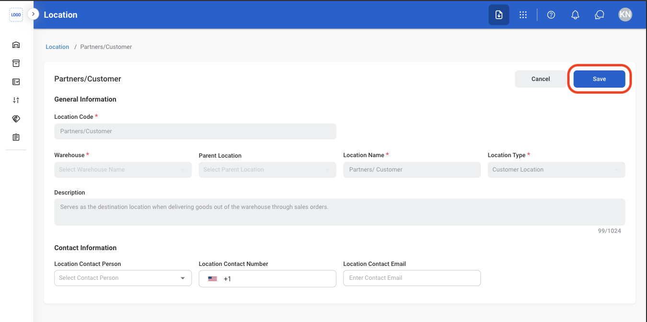This screenshot has height=322, width=647.
Task: Show notifications via bell icon
Action: pyautogui.click(x=576, y=15)
